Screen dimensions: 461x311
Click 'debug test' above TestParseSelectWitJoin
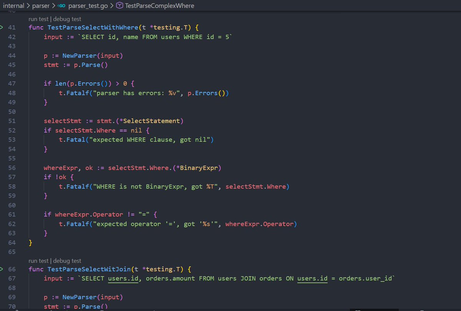[x=67, y=260]
